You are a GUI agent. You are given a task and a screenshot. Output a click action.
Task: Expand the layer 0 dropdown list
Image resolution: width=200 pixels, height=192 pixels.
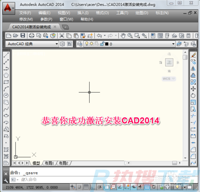[173, 44]
